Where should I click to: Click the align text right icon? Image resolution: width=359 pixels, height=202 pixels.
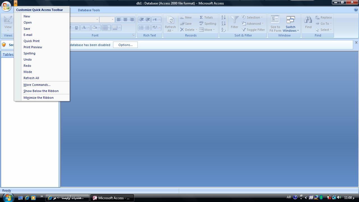pos(132,20)
